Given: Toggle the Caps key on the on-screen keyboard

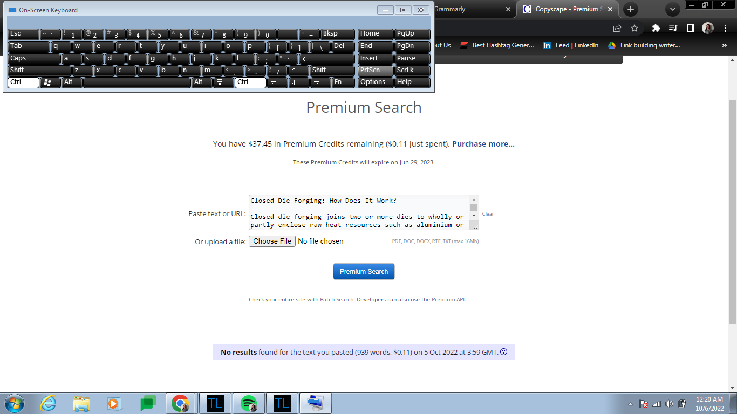Looking at the screenshot, I should (34, 58).
